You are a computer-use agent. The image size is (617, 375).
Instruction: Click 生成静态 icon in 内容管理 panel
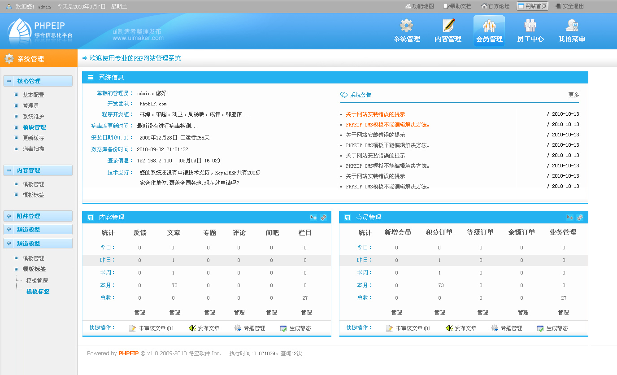283,328
